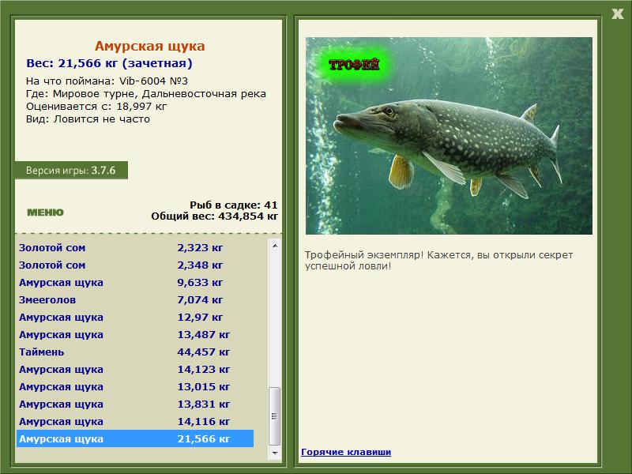The width and height of the screenshot is (632, 474).
Task: Click the 'Оценивается с: 18,997 кг' line
Action: pos(96,107)
